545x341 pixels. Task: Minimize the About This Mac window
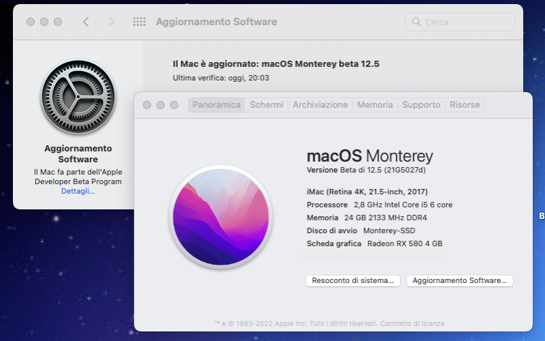click(x=161, y=105)
